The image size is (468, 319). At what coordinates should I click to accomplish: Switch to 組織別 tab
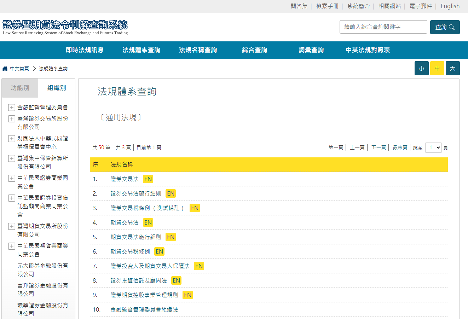(x=57, y=88)
